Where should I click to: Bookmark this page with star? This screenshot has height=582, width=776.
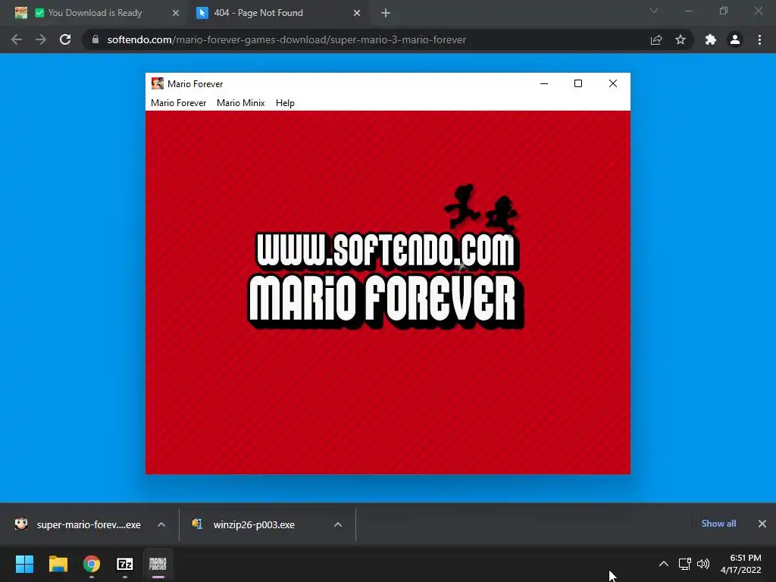point(681,39)
